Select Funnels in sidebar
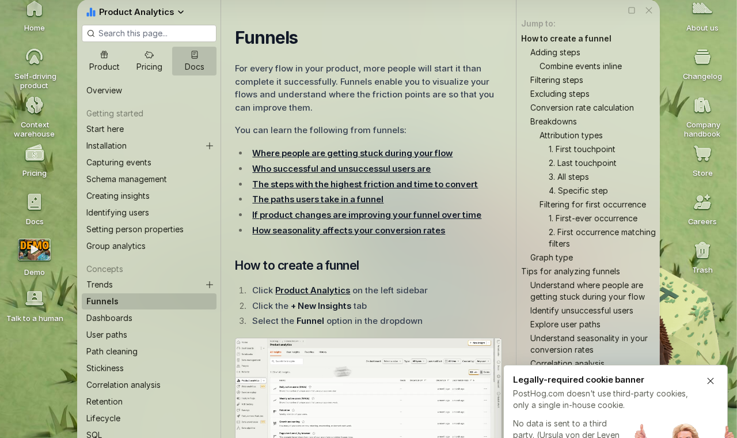 [x=149, y=301]
